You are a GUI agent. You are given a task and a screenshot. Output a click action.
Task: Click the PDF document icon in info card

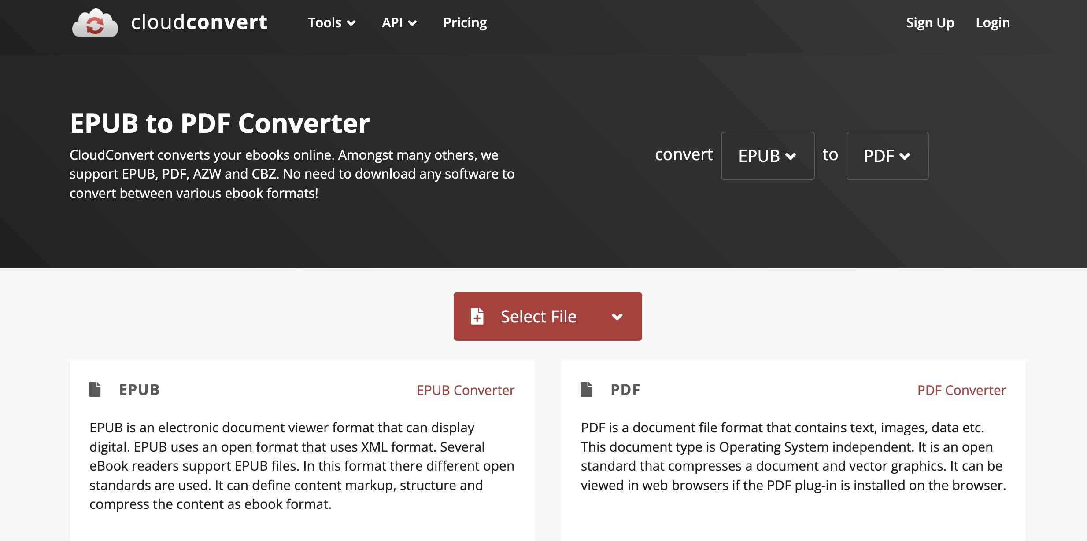[x=586, y=389]
